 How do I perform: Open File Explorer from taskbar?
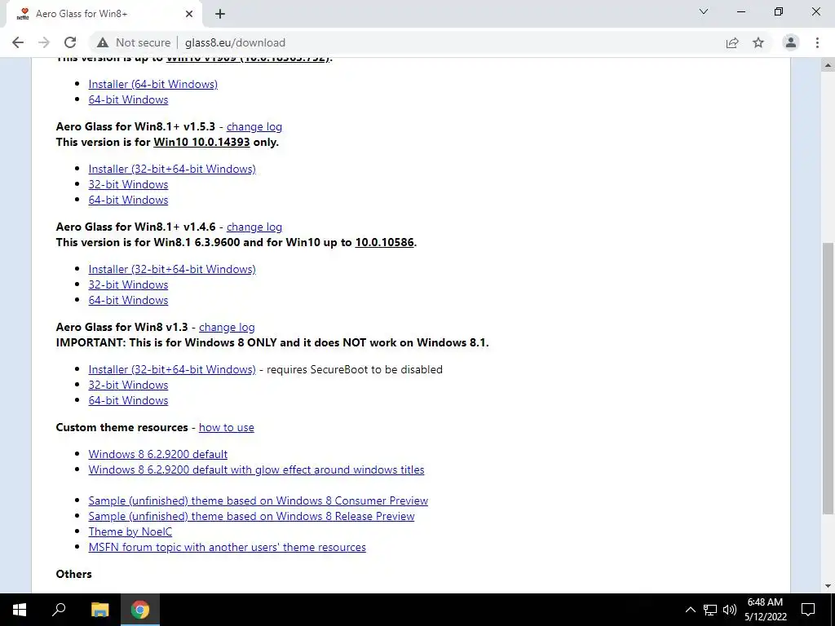click(x=99, y=610)
